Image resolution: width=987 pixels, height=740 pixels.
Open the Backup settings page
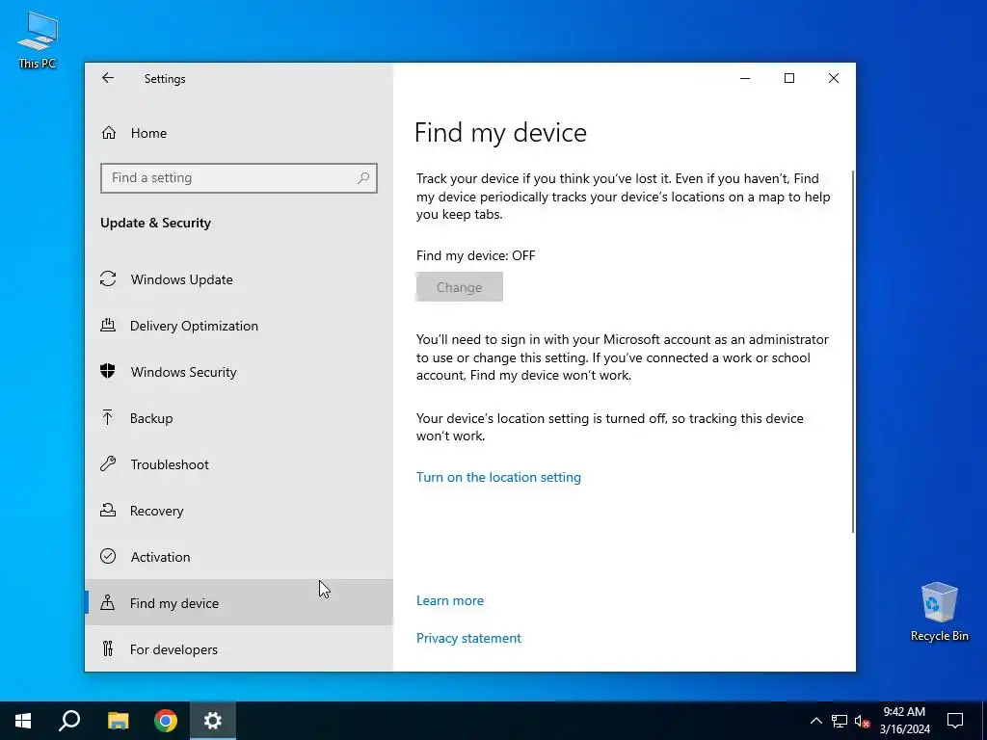239,418
